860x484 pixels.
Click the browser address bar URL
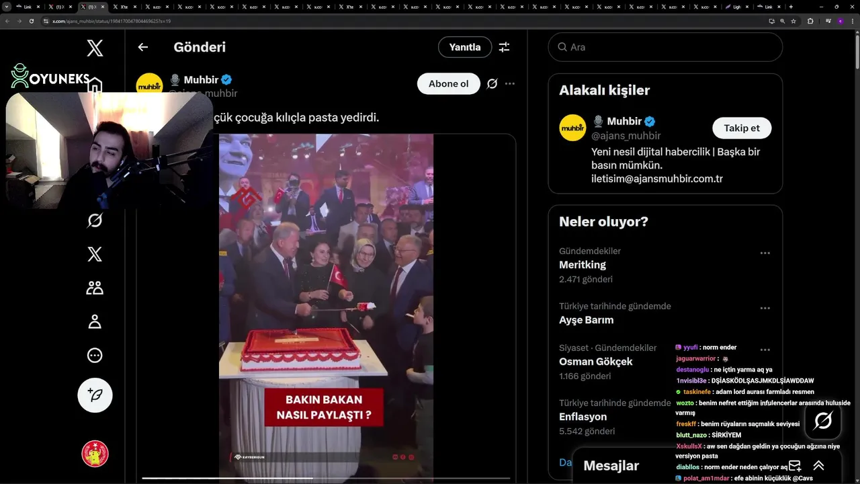112,21
